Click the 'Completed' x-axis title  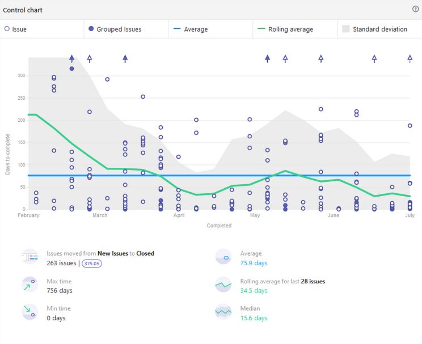219,226
